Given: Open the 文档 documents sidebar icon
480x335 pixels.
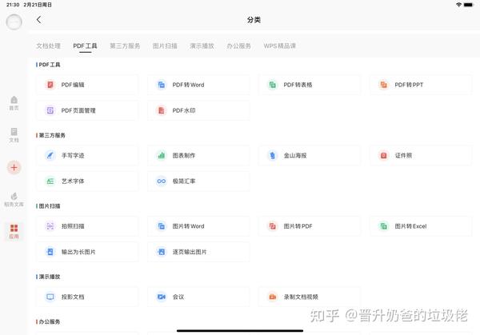Looking at the screenshot, I should (x=14, y=135).
